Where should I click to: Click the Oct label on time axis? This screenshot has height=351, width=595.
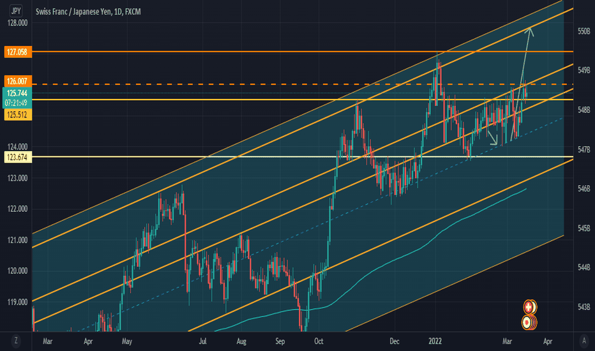click(x=319, y=341)
